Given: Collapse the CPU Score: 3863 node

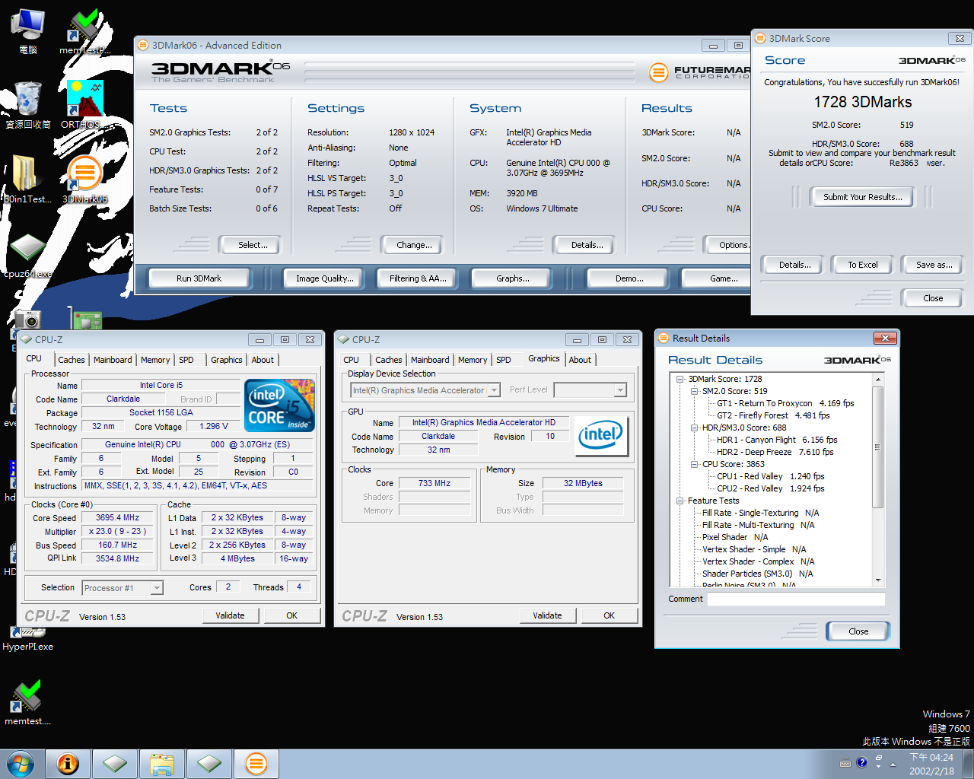Looking at the screenshot, I should [x=694, y=464].
